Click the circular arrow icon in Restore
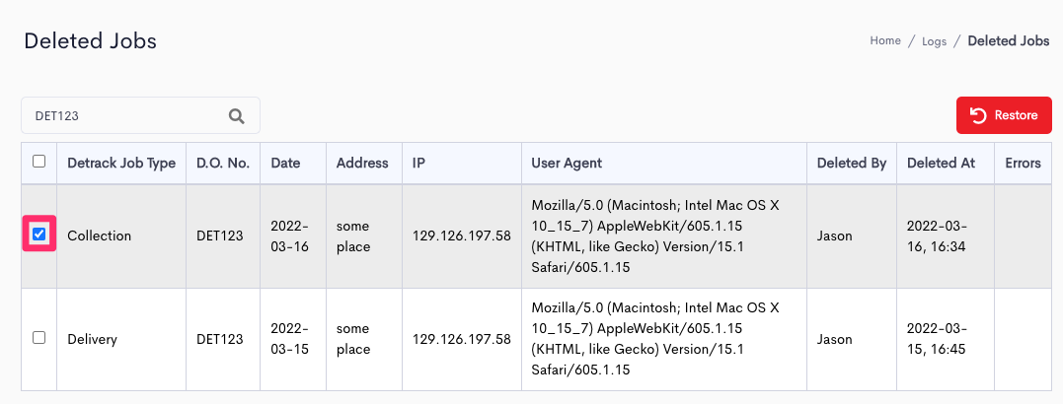1063x404 pixels. pyautogui.click(x=978, y=115)
